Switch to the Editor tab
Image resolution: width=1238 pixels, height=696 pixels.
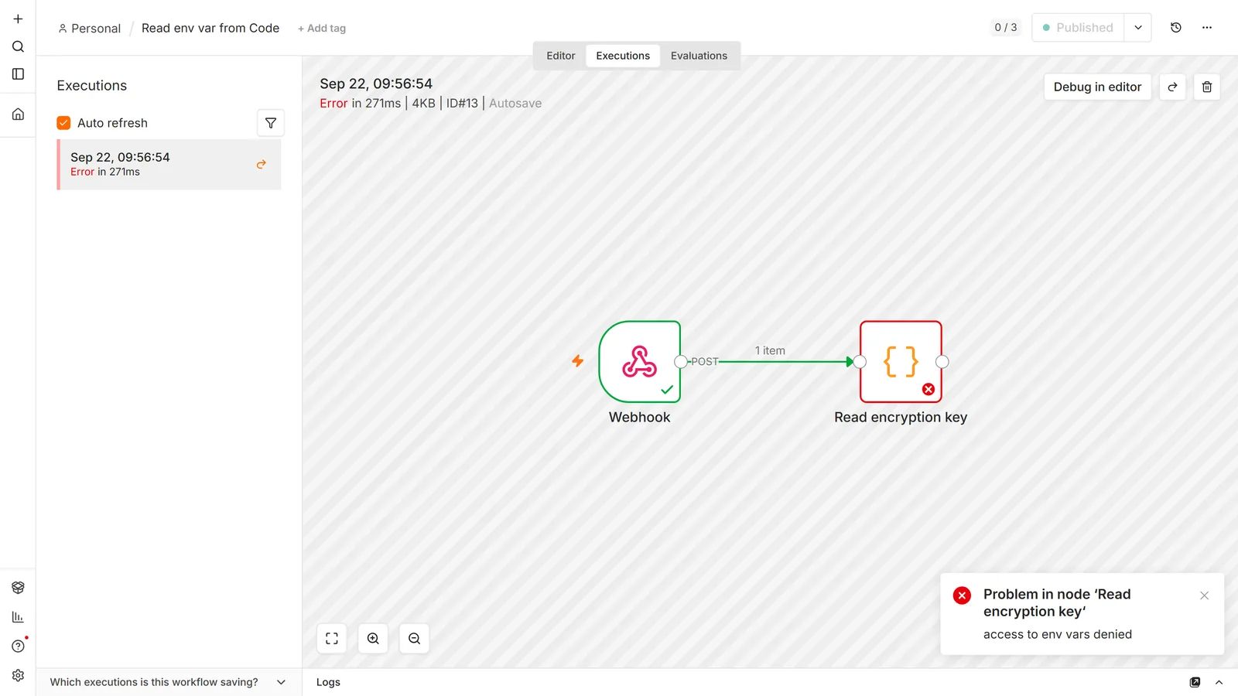(561, 56)
